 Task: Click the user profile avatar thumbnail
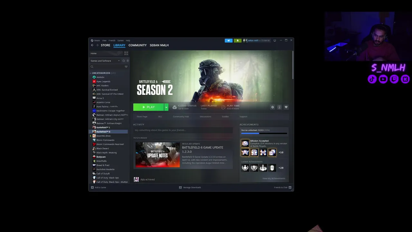(245, 41)
